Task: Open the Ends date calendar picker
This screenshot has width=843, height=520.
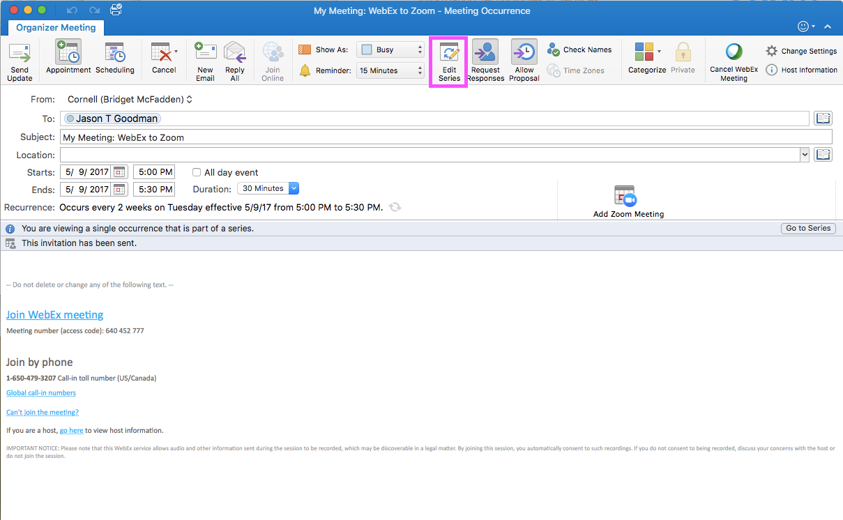Action: [120, 190]
